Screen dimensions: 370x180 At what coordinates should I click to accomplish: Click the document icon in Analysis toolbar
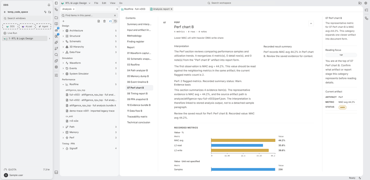pos(99,21)
